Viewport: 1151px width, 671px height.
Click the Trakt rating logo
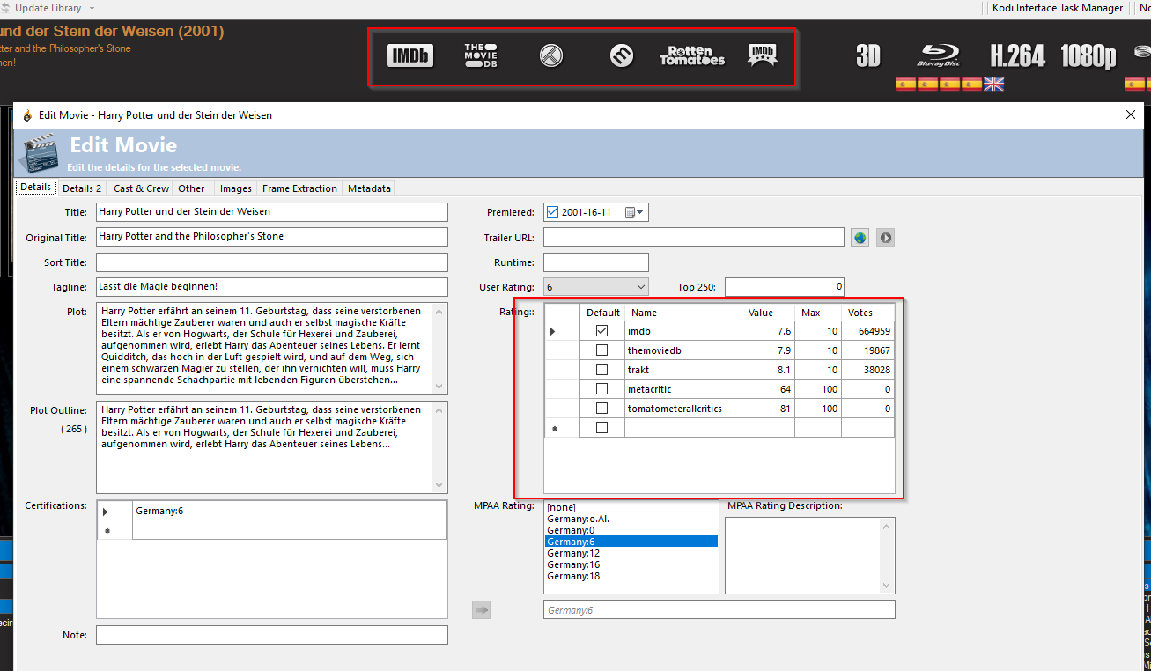pyautogui.click(x=551, y=56)
